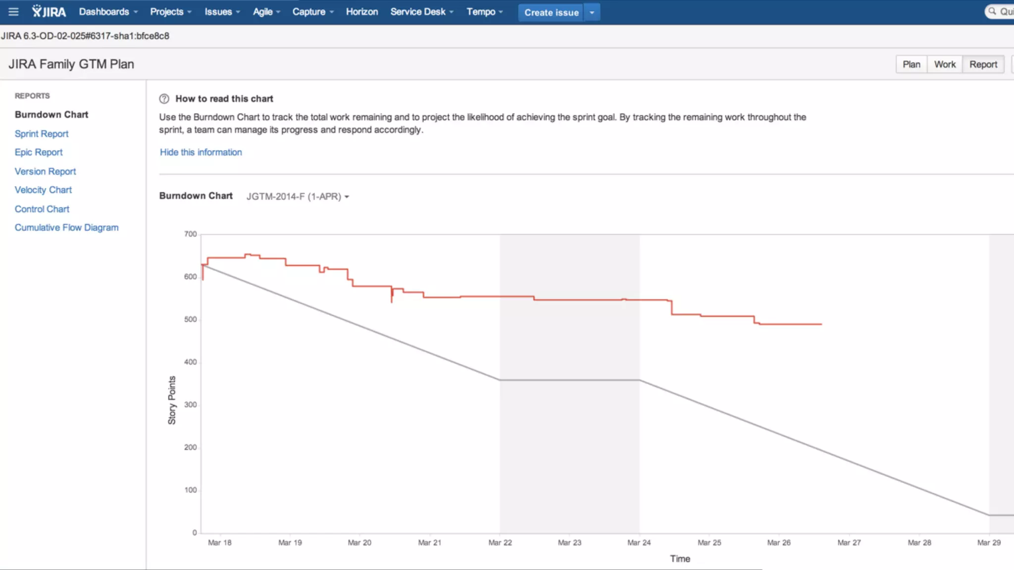Open the Velocity Chart report

click(43, 190)
